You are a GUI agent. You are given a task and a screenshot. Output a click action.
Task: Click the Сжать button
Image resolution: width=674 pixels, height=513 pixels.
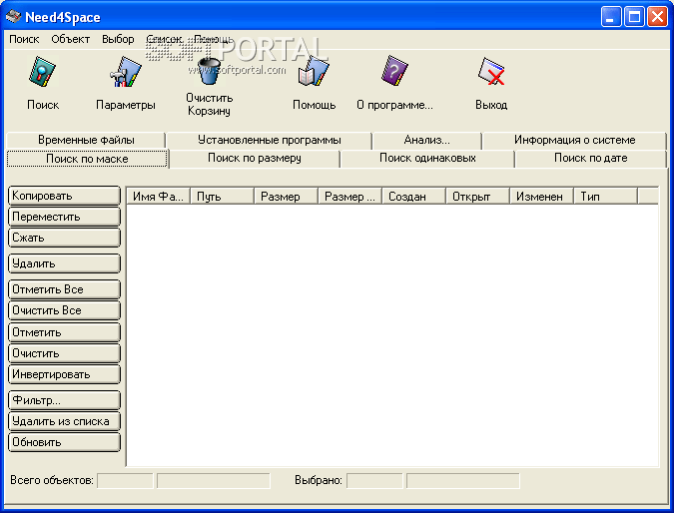pyautogui.click(x=64, y=238)
